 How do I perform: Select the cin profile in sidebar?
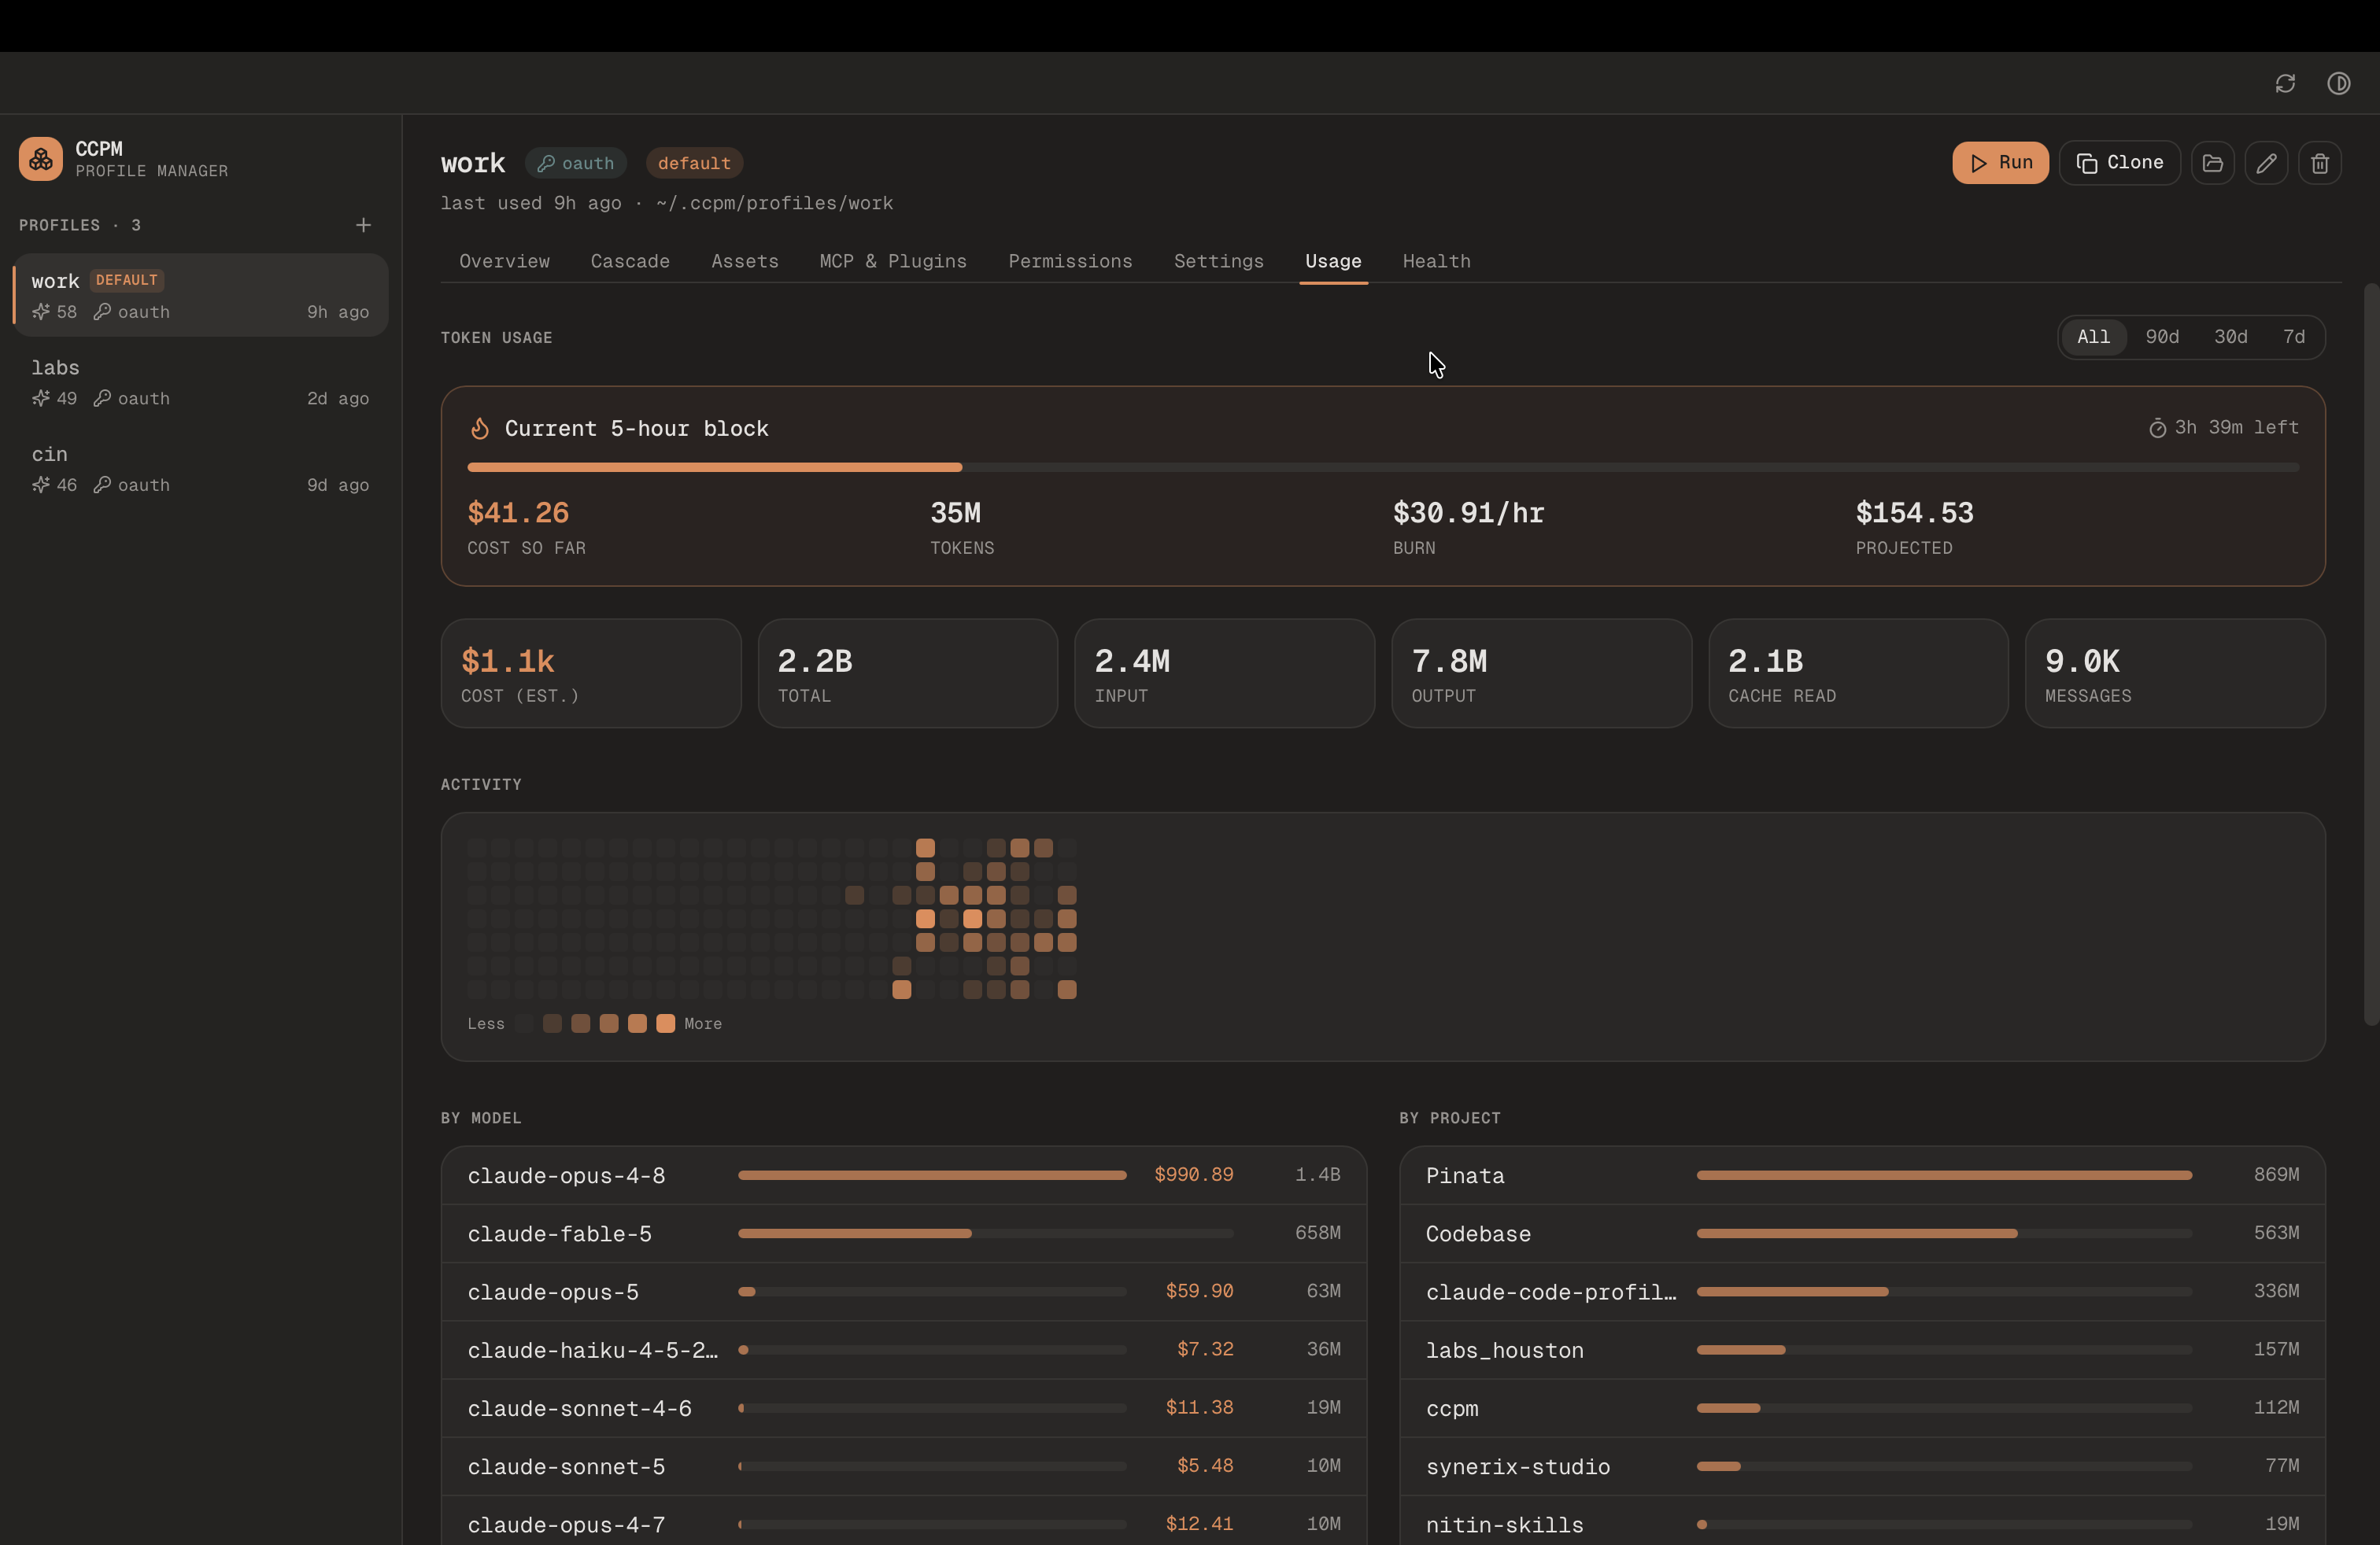tap(200, 470)
